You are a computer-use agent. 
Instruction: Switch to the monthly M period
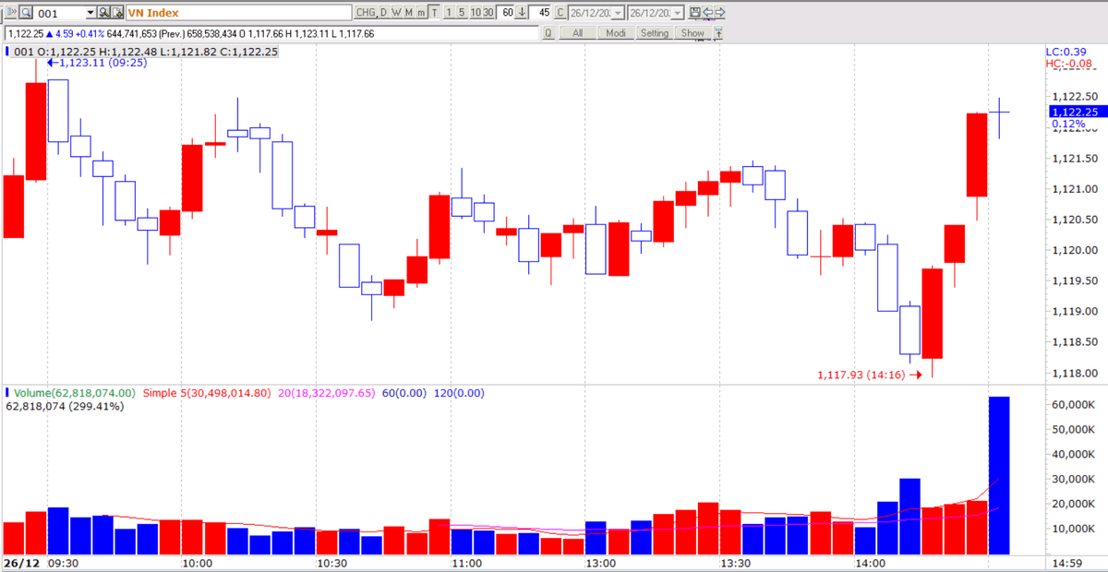[408, 13]
